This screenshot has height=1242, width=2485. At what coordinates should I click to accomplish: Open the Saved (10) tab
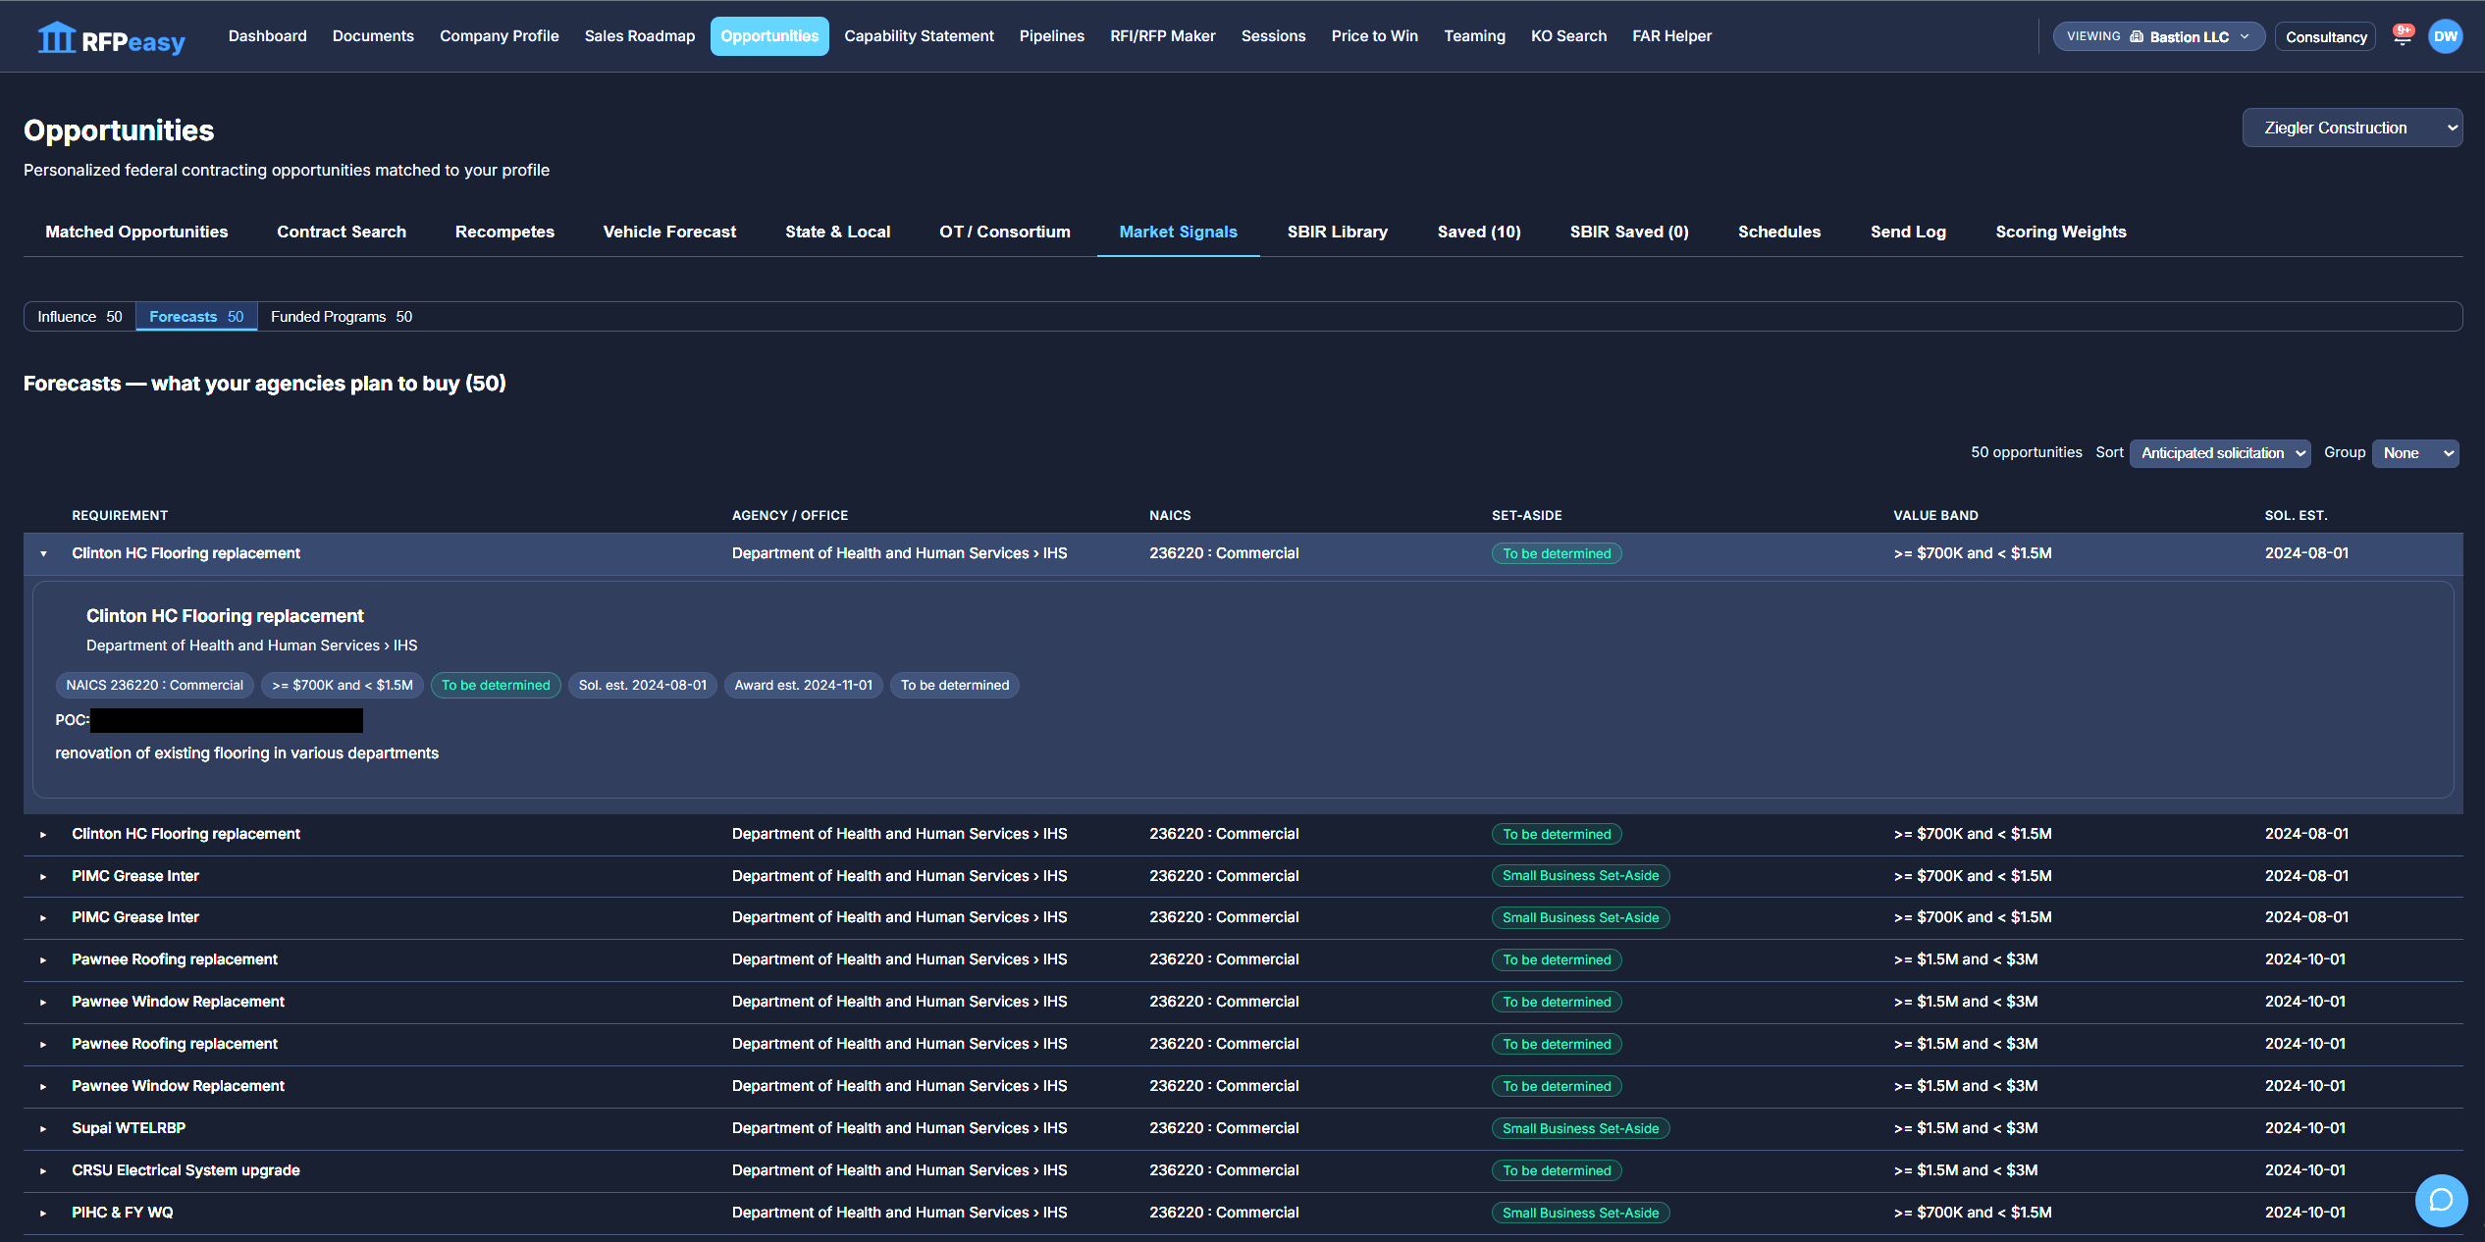(x=1479, y=232)
